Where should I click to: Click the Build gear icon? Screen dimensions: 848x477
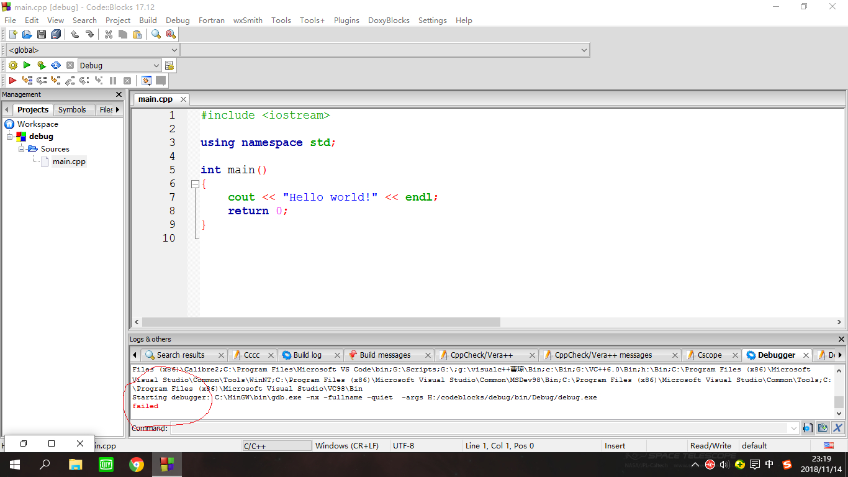pyautogui.click(x=13, y=65)
